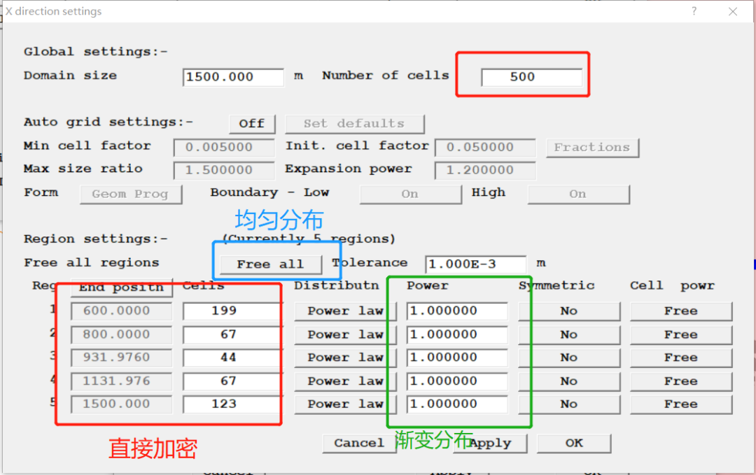The height and width of the screenshot is (475, 756).
Task: Edit region 3 Power value field
Action: (x=457, y=358)
